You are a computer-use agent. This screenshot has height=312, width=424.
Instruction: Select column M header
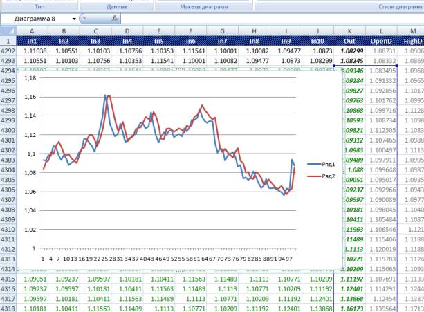413,31
